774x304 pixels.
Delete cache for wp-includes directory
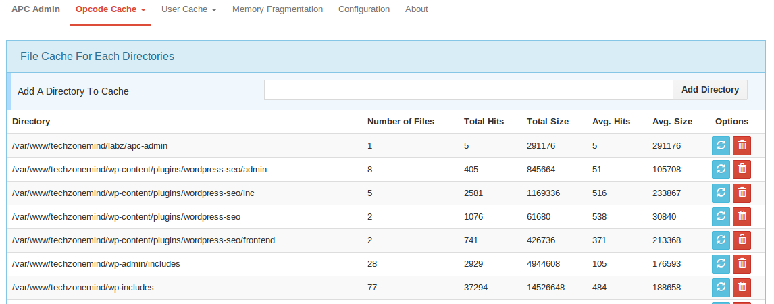742,288
